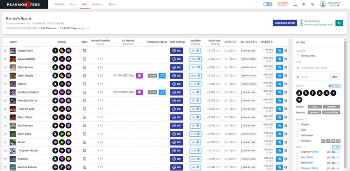Click BID button for Dragon Spirit
350x171 pixels.
[176, 51]
